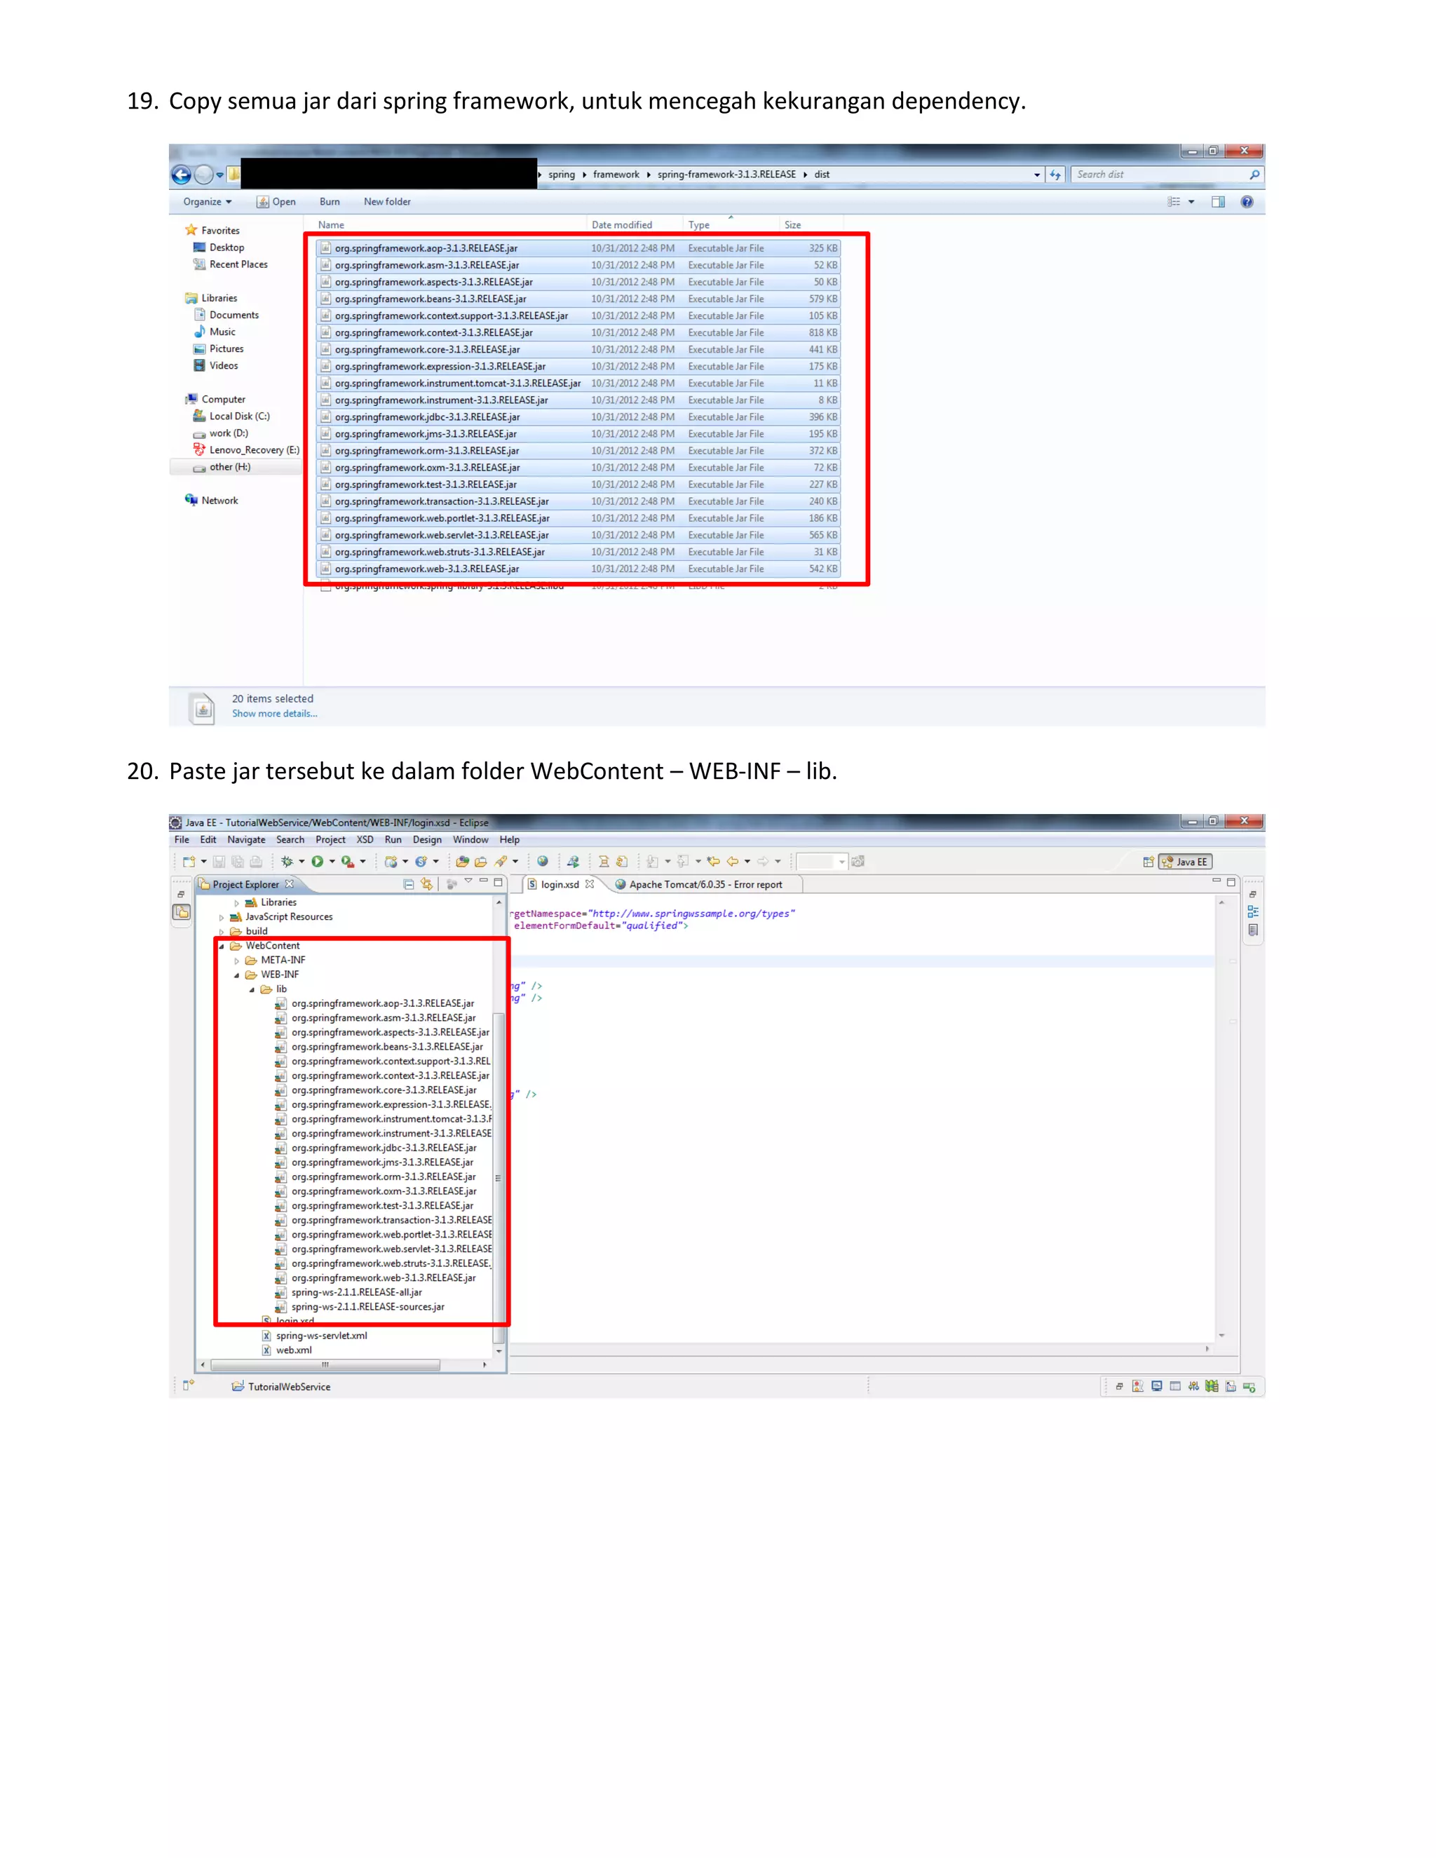Screen dimensions: 1436x1858
Task: Click the Debug bug icon in Eclipse
Action: tap(287, 862)
